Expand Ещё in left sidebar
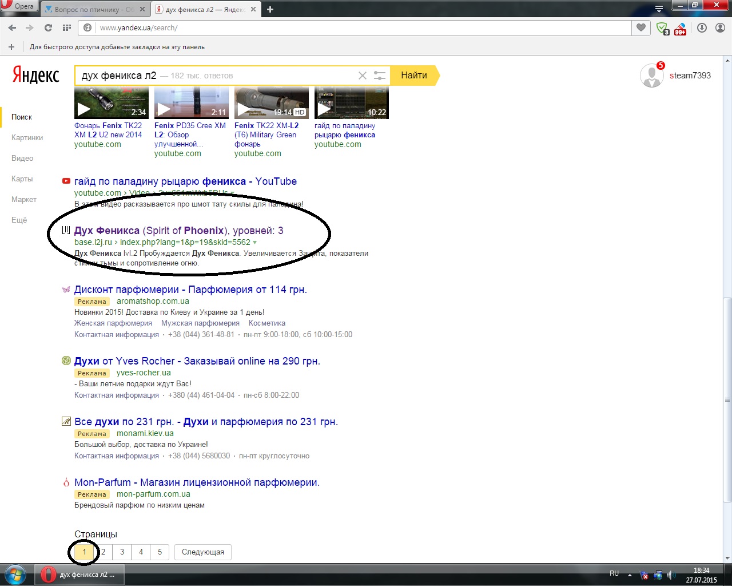732x586 pixels. (x=19, y=220)
